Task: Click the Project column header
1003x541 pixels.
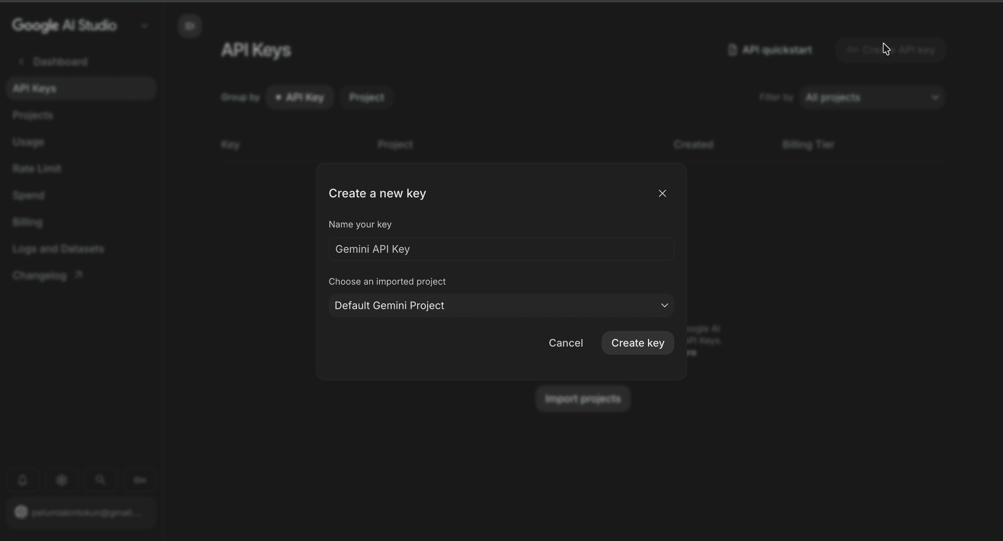Action: pyautogui.click(x=395, y=145)
